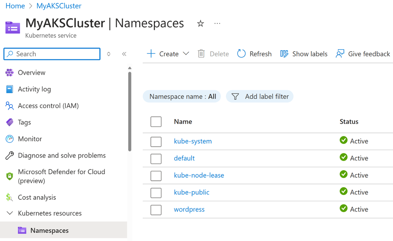Check the kube-node-lease row checkbox

point(156,176)
